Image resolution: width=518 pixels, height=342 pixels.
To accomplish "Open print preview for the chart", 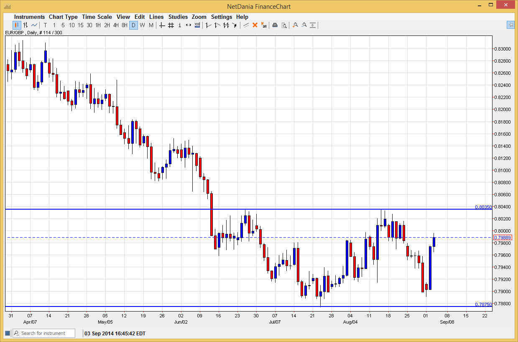I will coord(285,25).
